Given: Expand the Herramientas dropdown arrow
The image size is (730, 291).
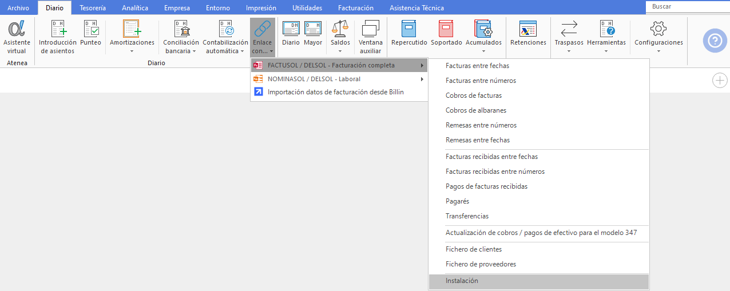Looking at the screenshot, I should pos(606,51).
